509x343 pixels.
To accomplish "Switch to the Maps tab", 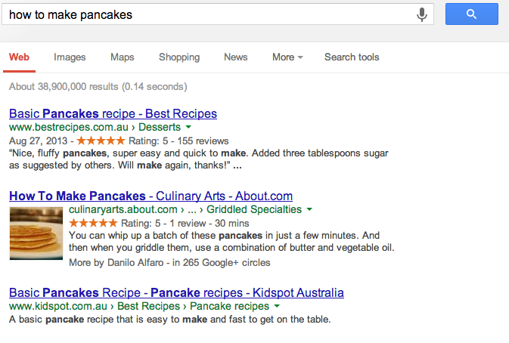I will (x=122, y=57).
